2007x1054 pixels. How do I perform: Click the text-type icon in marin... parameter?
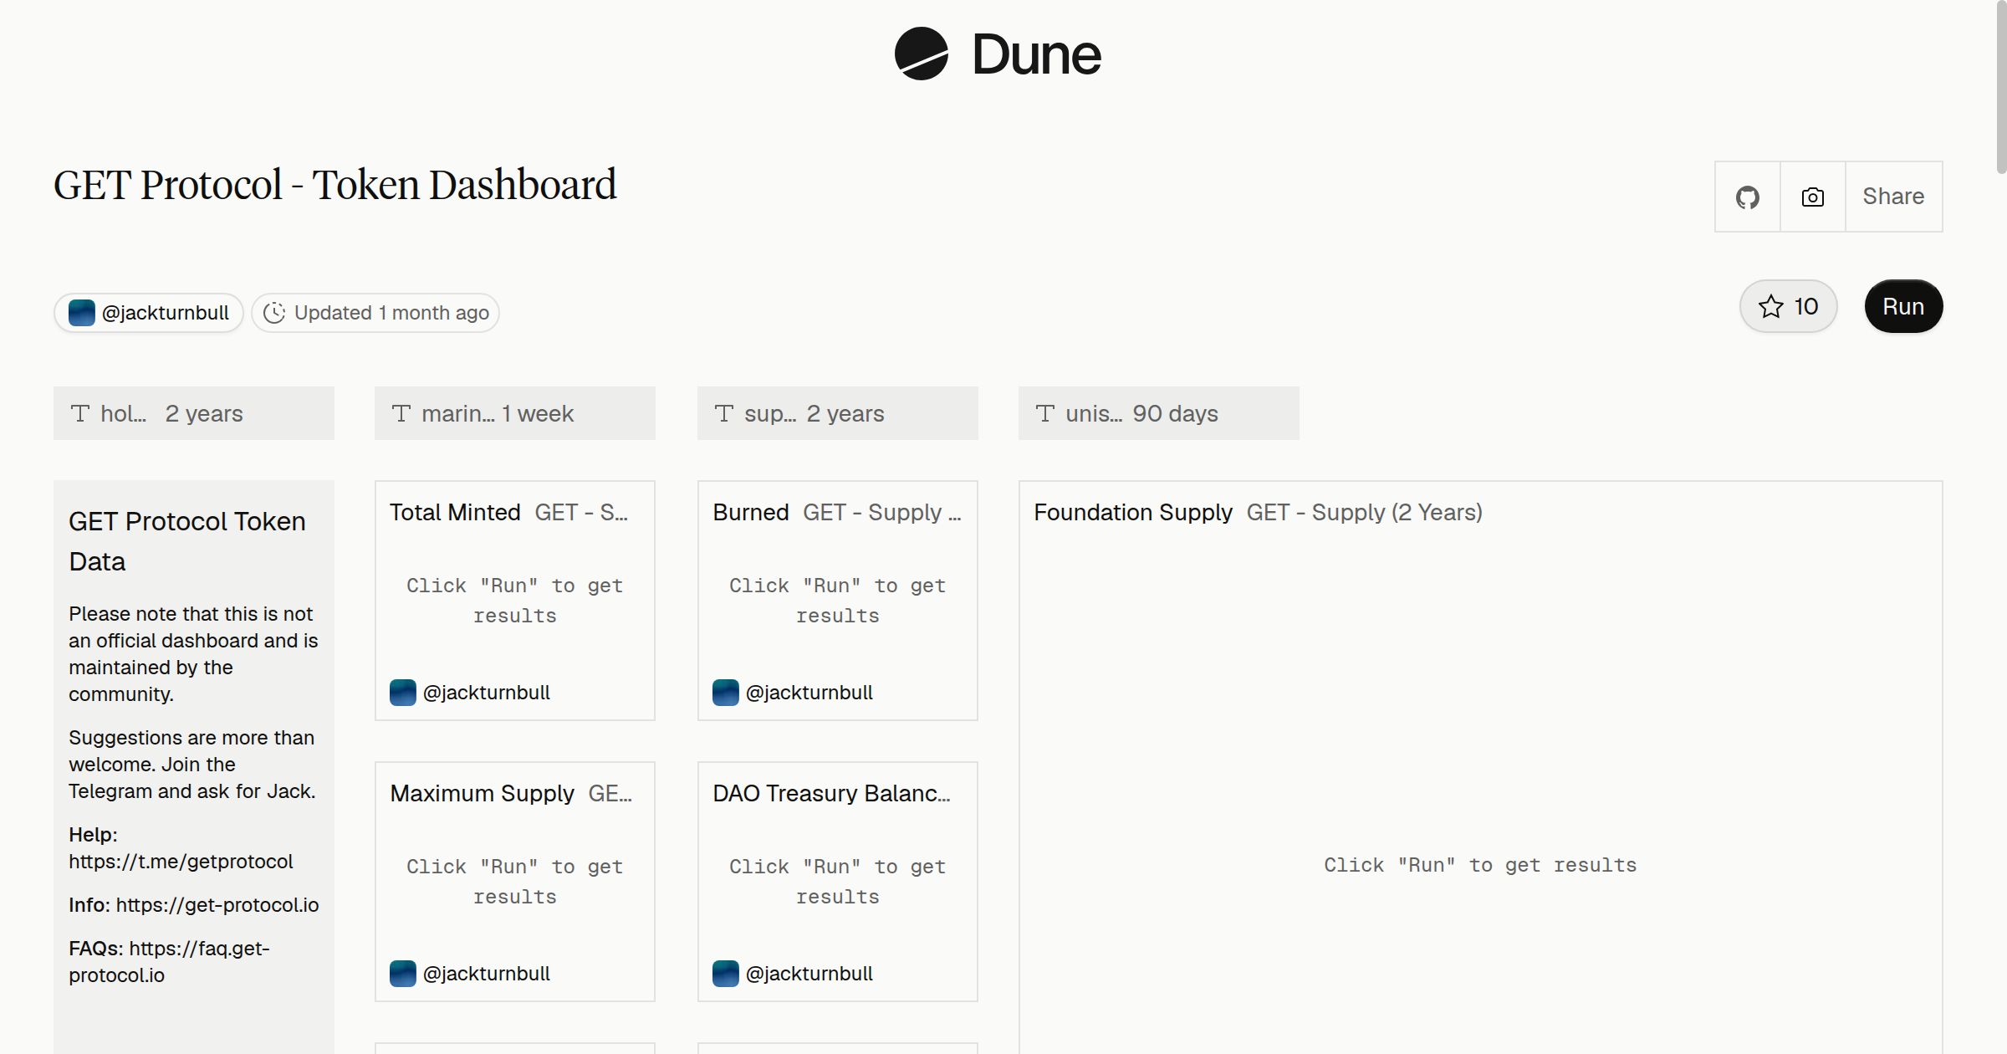(401, 413)
